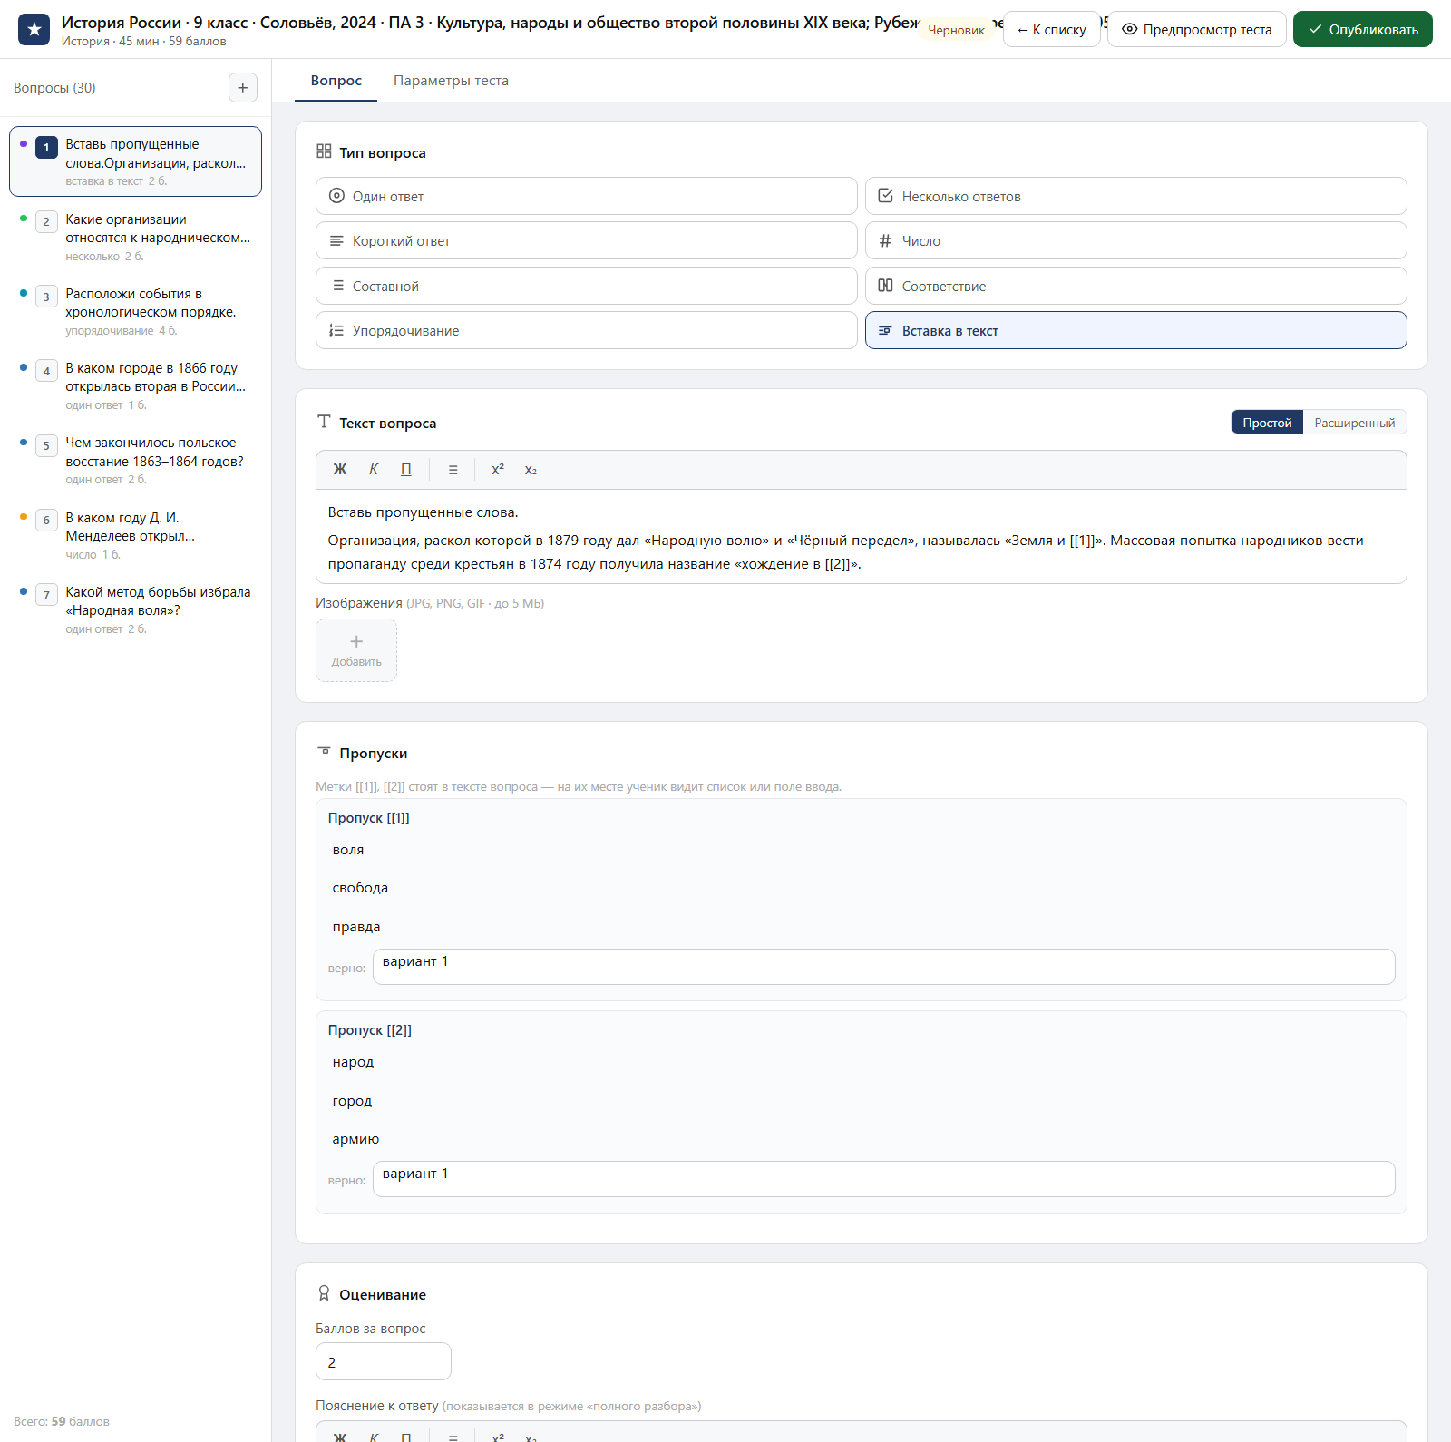1451x1442 pixels.
Task: Click the list alignment icon in question toolbar
Action: click(x=453, y=470)
